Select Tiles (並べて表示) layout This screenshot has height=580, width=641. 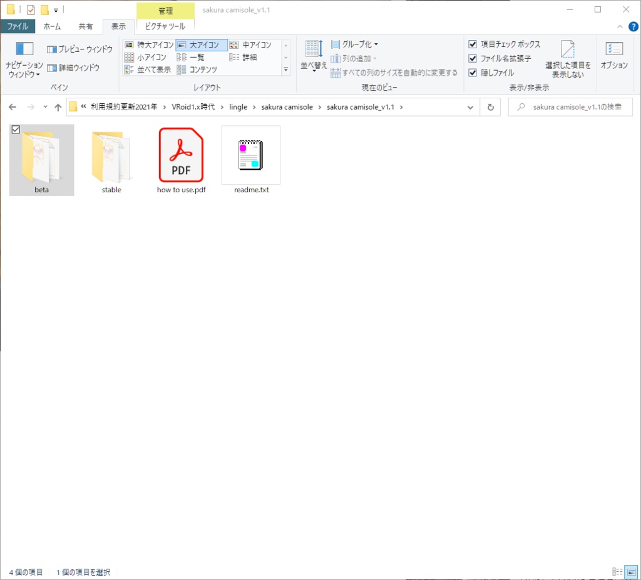(148, 70)
